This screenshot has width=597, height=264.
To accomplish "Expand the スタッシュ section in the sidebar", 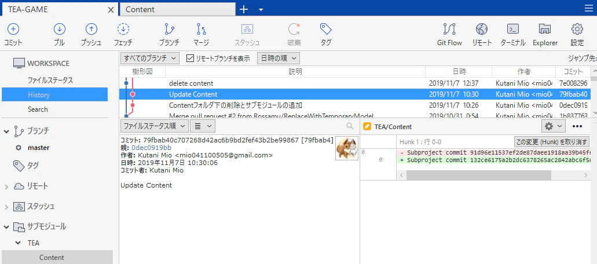I will click(x=6, y=207).
